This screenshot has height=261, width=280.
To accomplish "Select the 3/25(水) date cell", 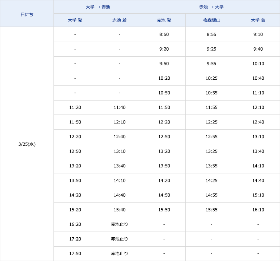I will 27,144.
